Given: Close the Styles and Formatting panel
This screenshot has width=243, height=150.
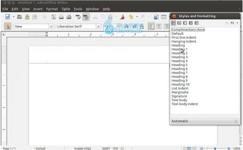Looking at the screenshot, I should 174,16.
